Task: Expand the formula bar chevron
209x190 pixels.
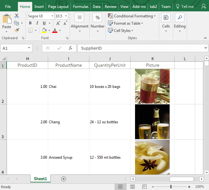Action: coord(206,48)
